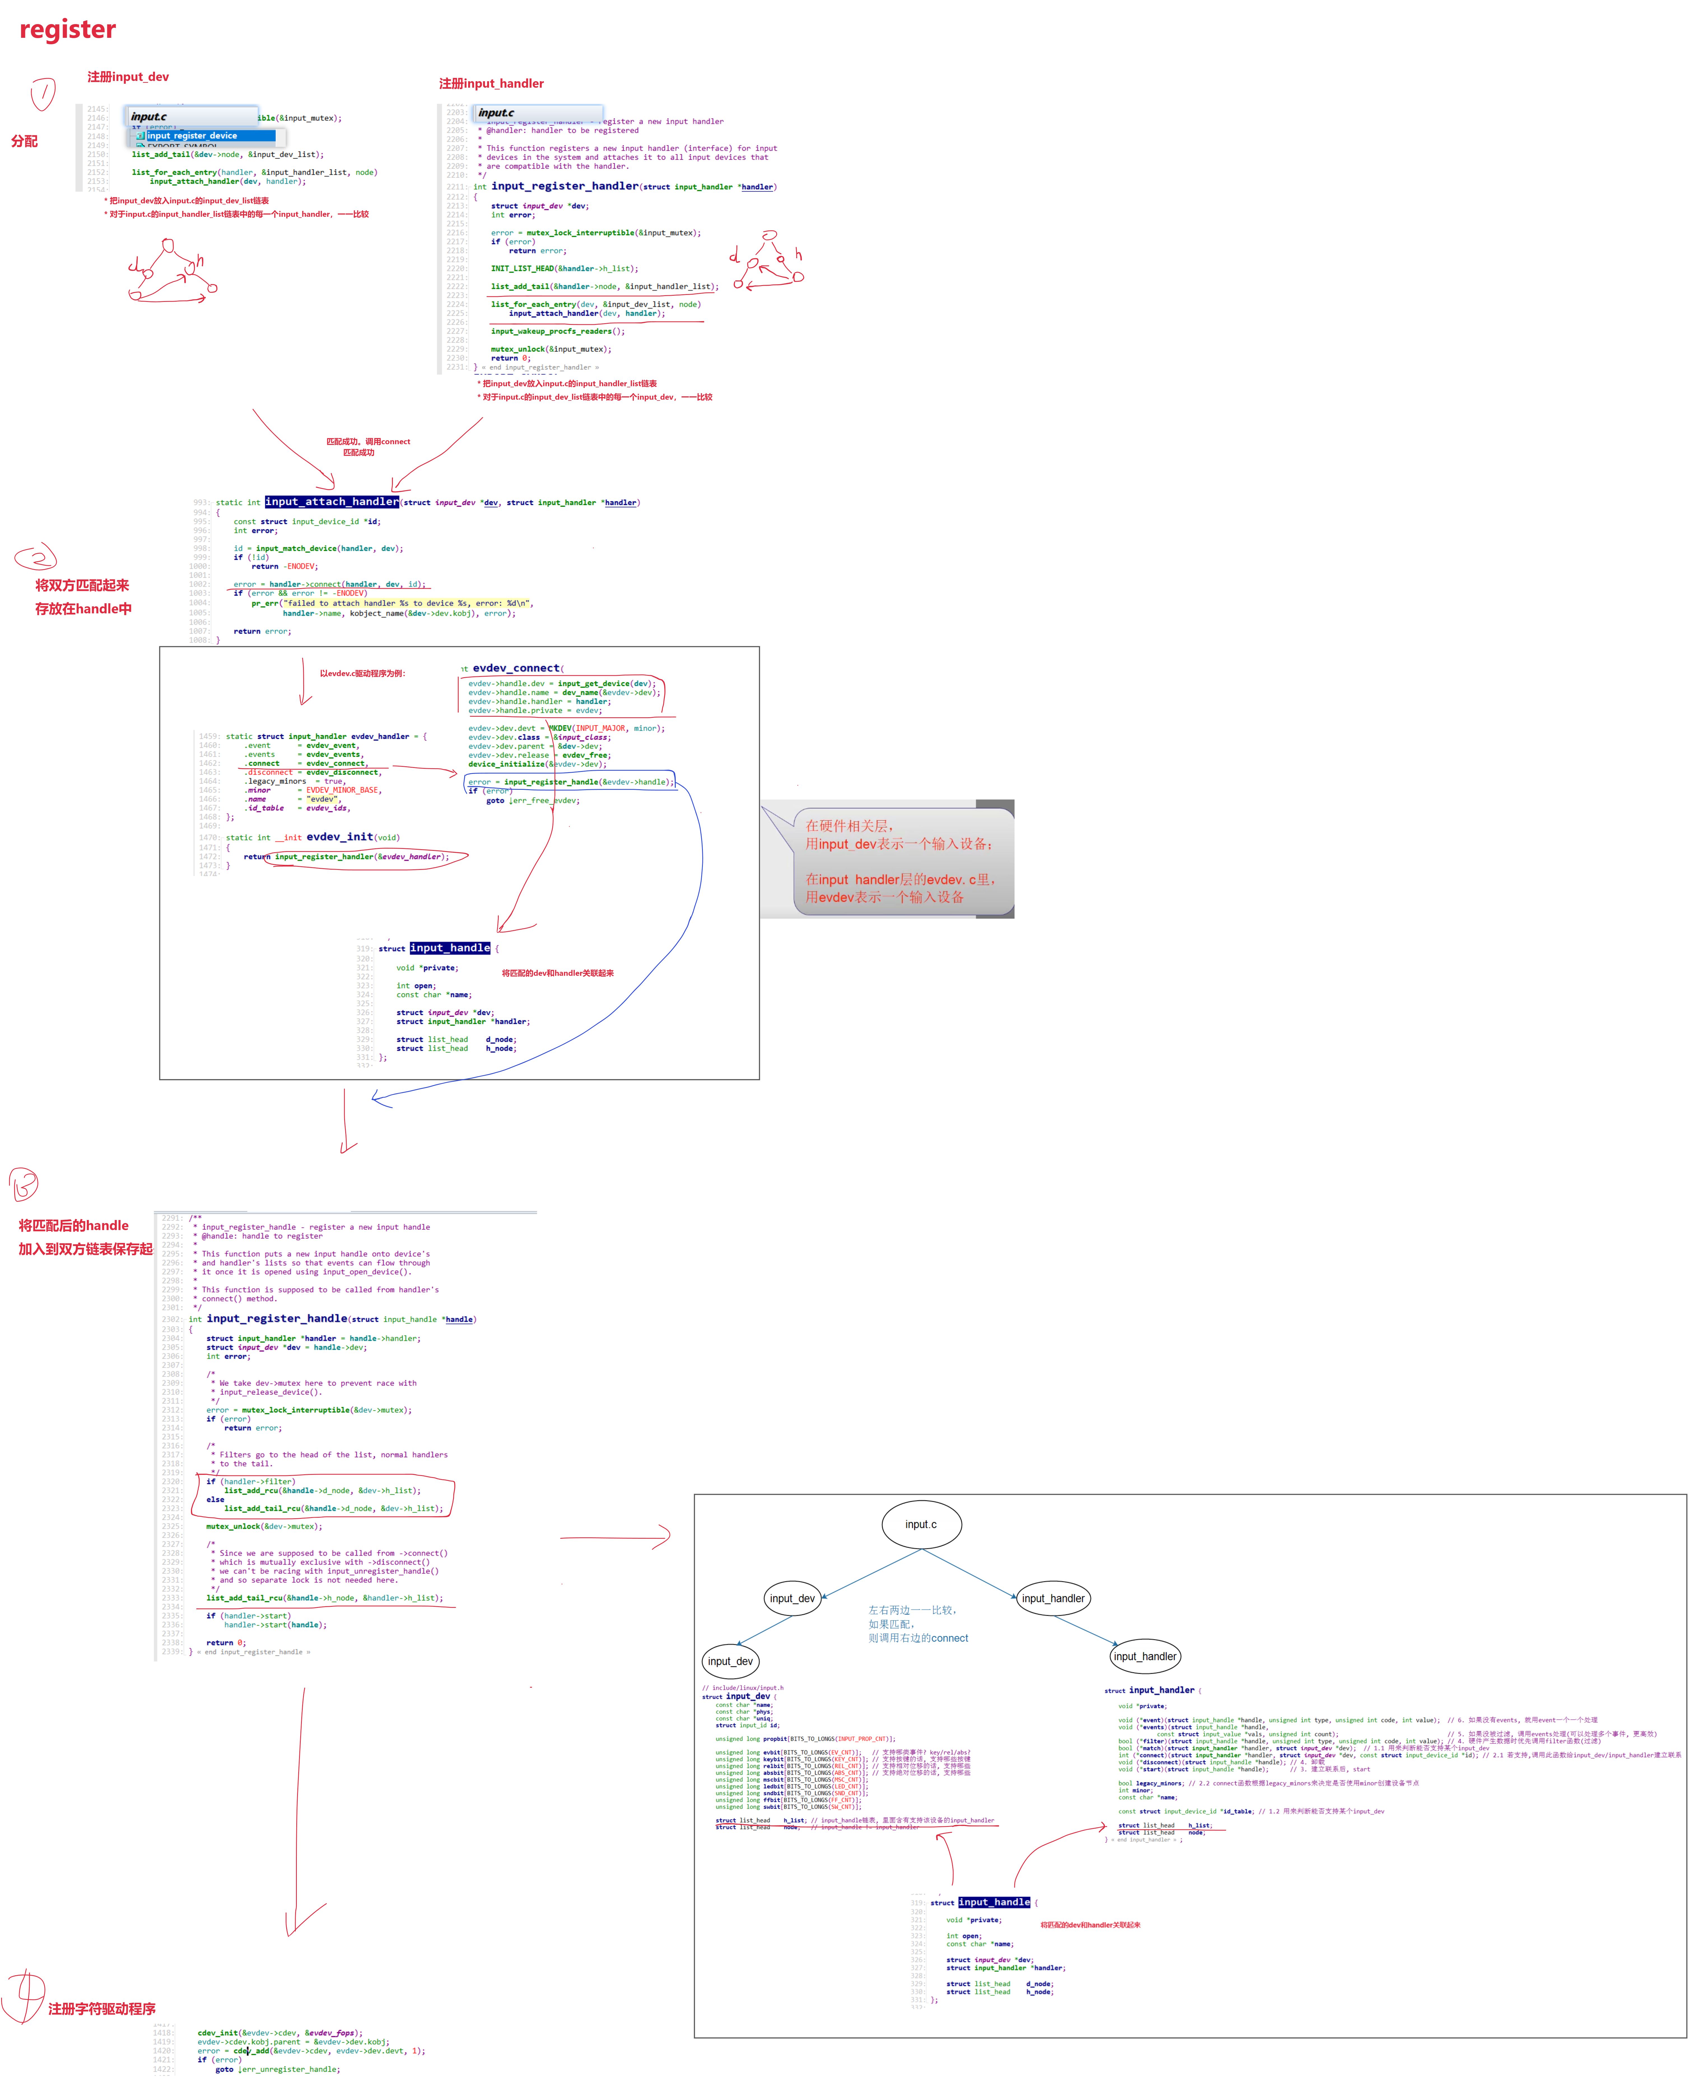Select the "注册字符驱动程序" heading
This screenshot has width=1690, height=2077.
[102, 2009]
